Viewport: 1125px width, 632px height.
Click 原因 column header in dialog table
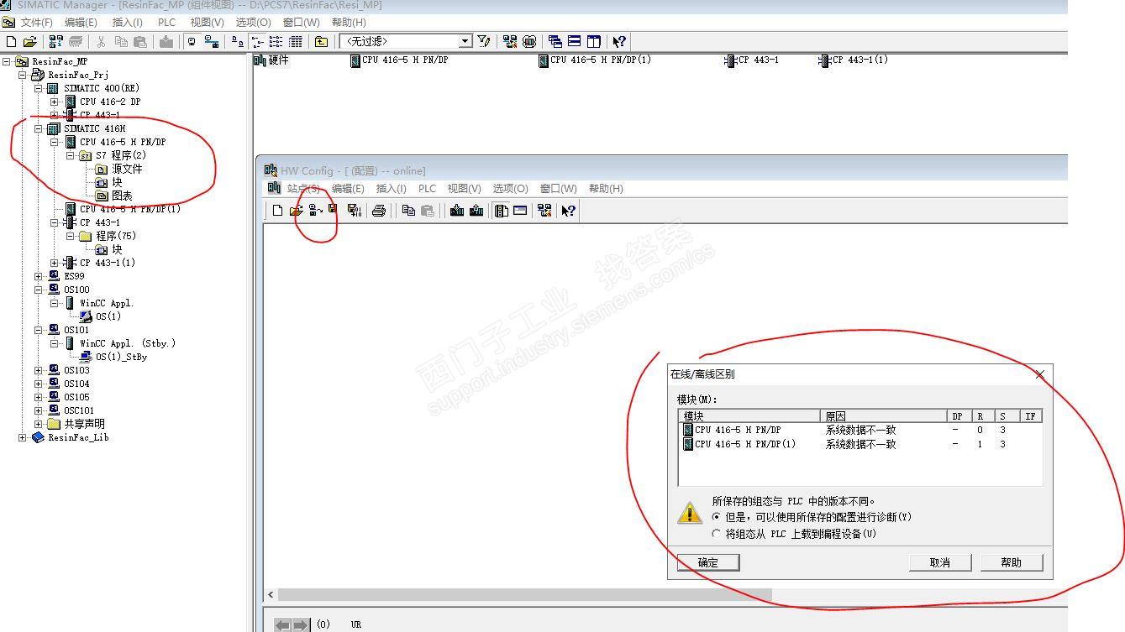882,416
